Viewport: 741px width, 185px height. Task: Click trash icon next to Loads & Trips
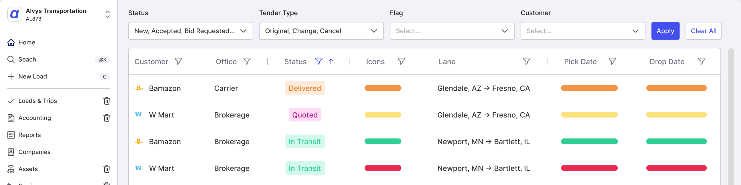click(107, 101)
